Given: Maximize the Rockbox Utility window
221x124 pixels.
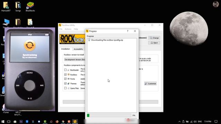Looking at the screenshot, I should tap(152, 25).
